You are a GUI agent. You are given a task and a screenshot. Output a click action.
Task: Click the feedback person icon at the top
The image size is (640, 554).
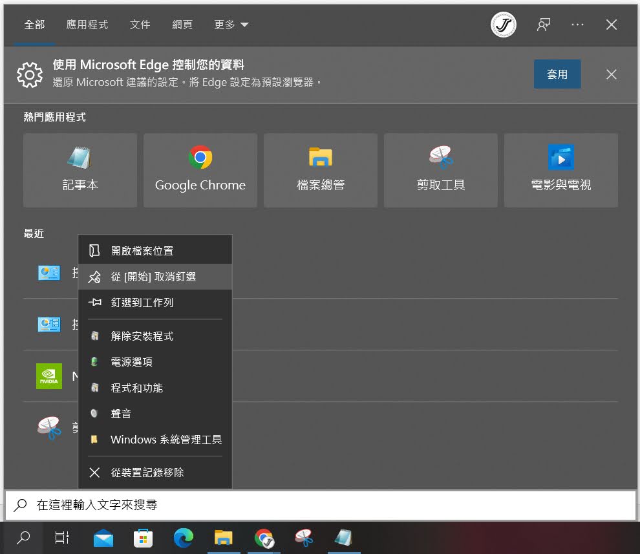543,25
